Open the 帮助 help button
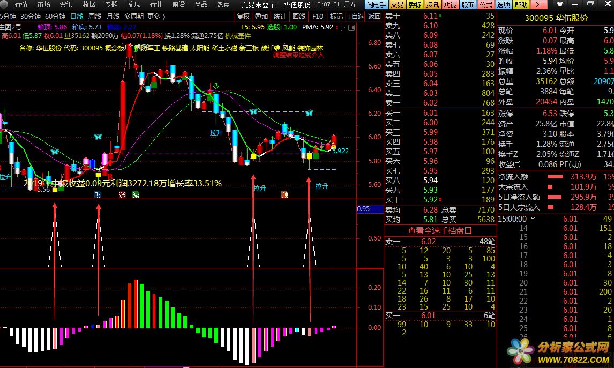614x368 pixels. [x=521, y=5]
